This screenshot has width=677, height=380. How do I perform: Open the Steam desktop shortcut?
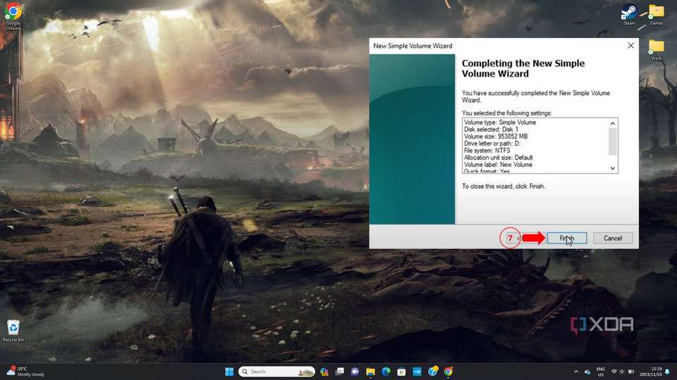coord(629,15)
